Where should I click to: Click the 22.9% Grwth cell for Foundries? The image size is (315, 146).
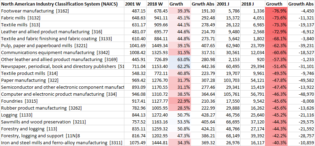[x=180, y=101]
